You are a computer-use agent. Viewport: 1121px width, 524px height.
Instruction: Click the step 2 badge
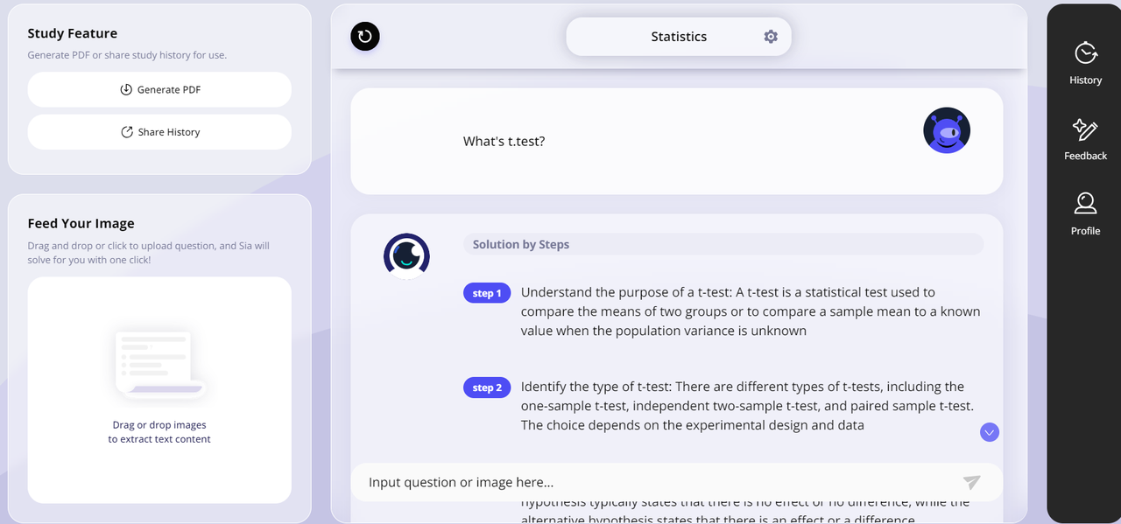[487, 388]
